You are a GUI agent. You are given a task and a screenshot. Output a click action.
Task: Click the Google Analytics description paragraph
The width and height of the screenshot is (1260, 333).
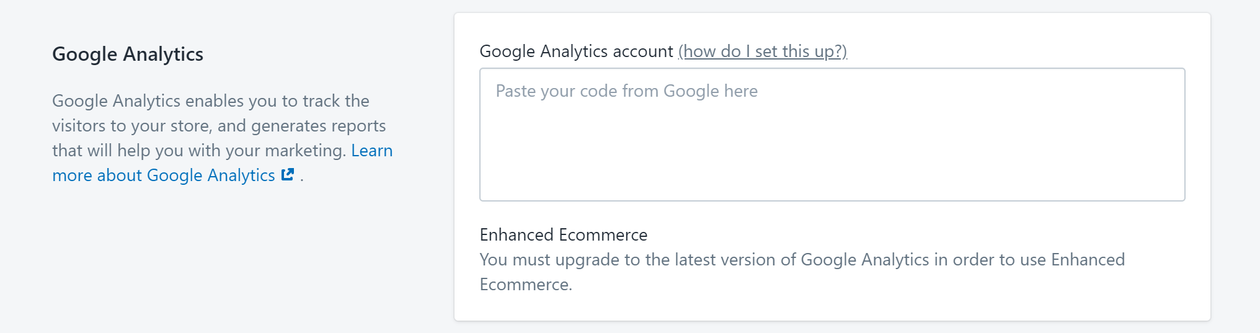coord(211,126)
